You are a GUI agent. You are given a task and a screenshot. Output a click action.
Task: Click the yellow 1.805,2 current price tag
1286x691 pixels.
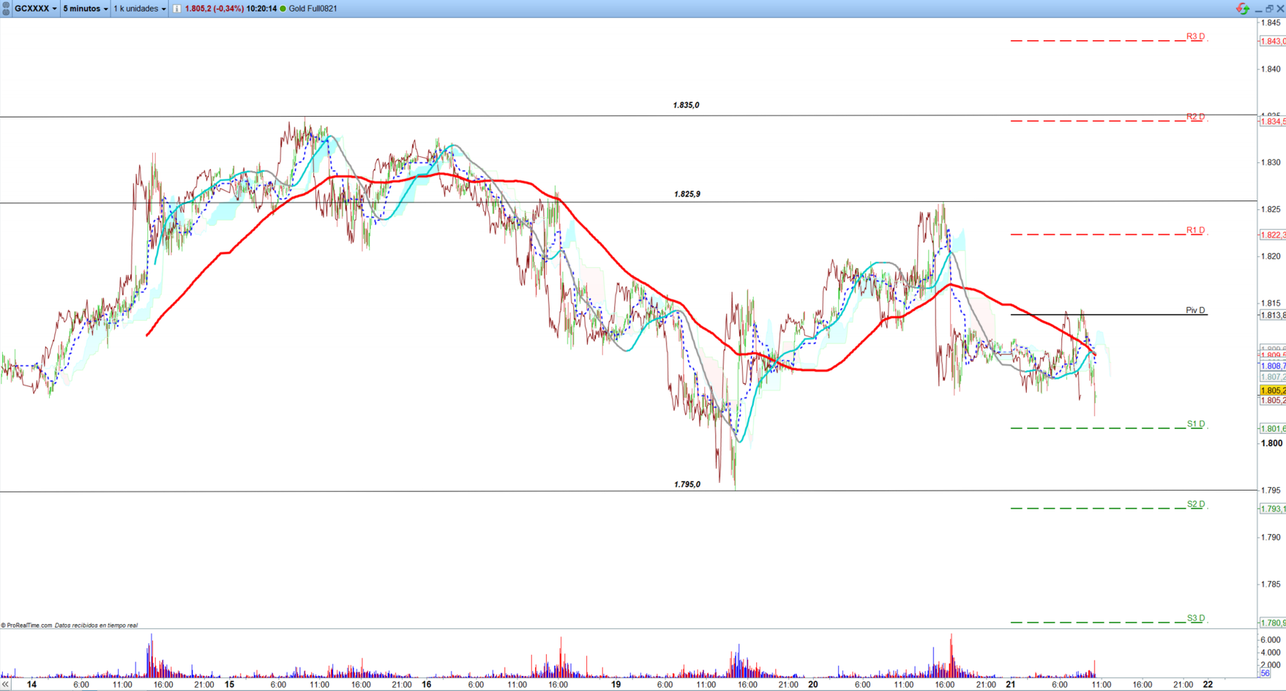(x=1273, y=390)
